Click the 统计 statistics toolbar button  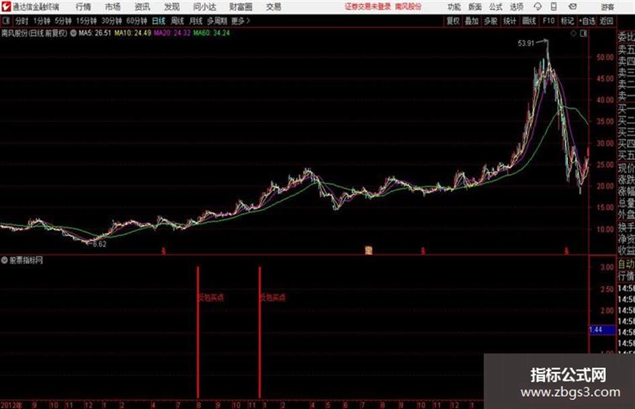[x=510, y=21]
